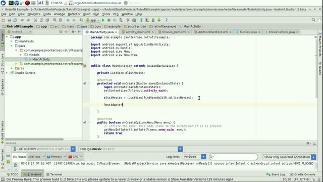The width and height of the screenshot is (323, 182).
Task: Open the Event Log panel
Action: (276, 174)
